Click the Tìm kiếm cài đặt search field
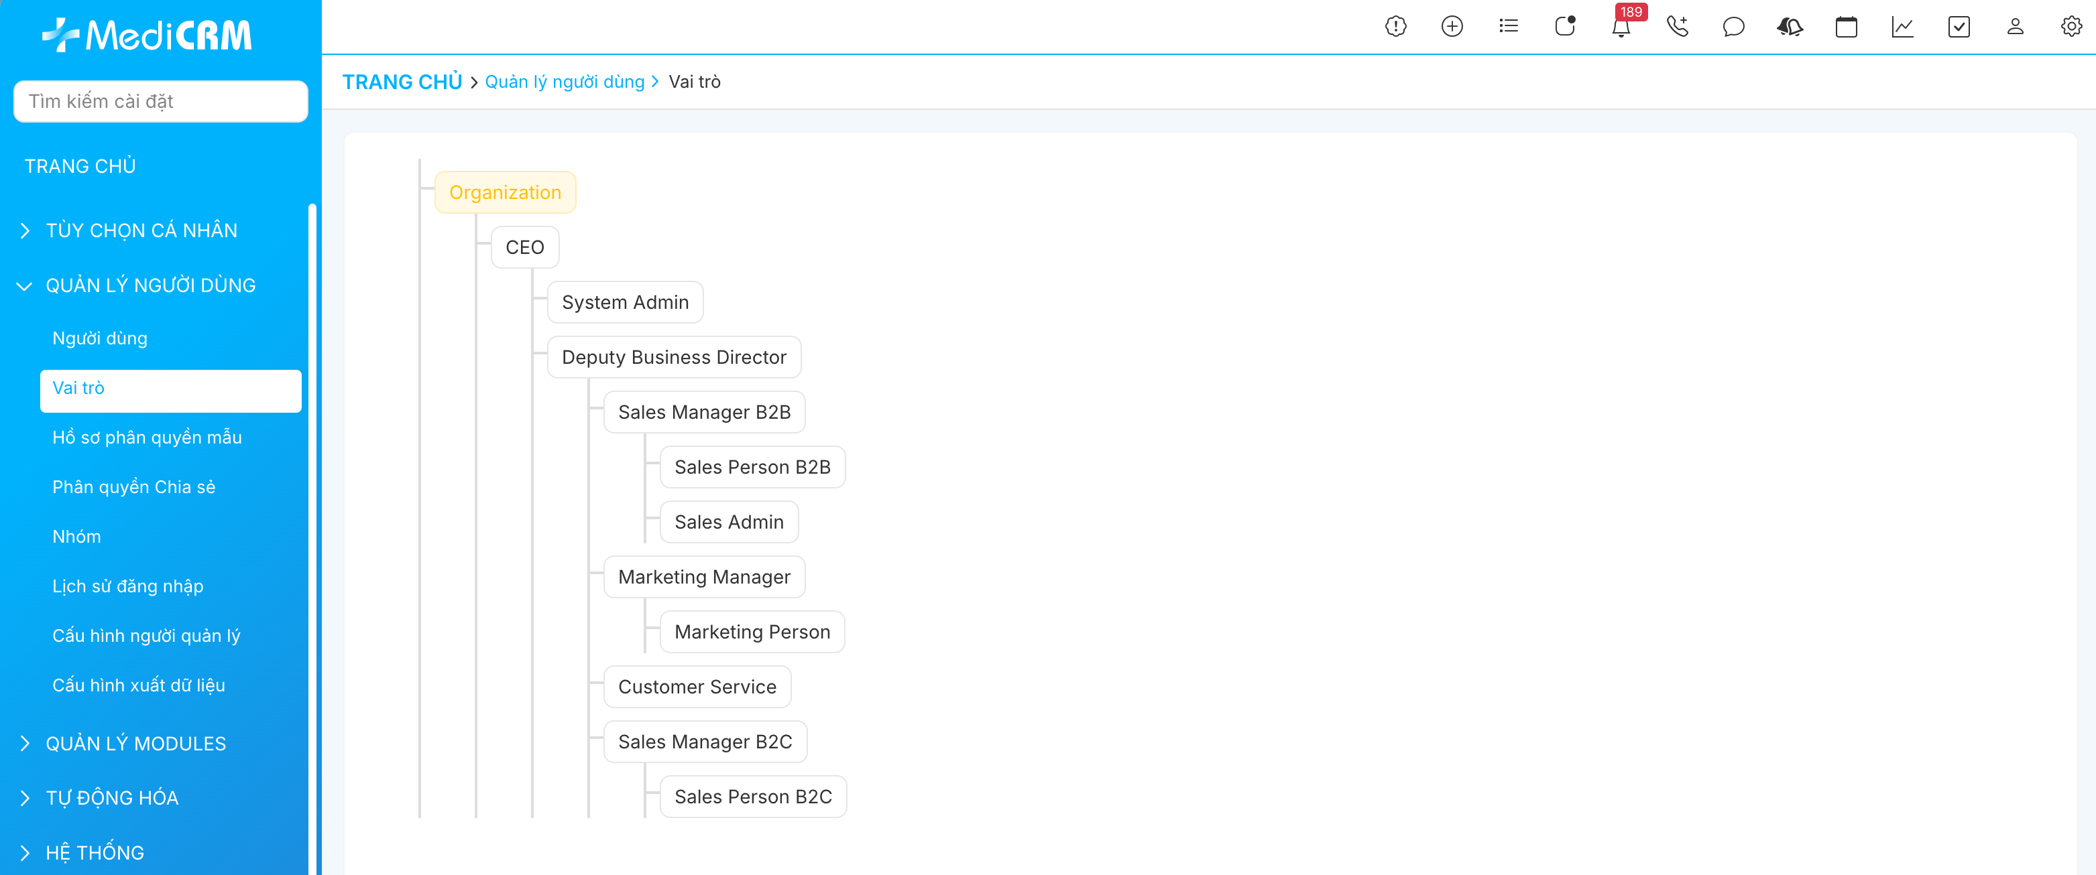 click(x=160, y=102)
